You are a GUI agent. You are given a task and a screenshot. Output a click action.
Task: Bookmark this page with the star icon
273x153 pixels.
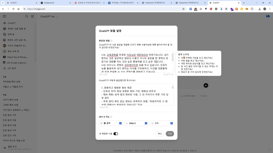coord(183,9)
